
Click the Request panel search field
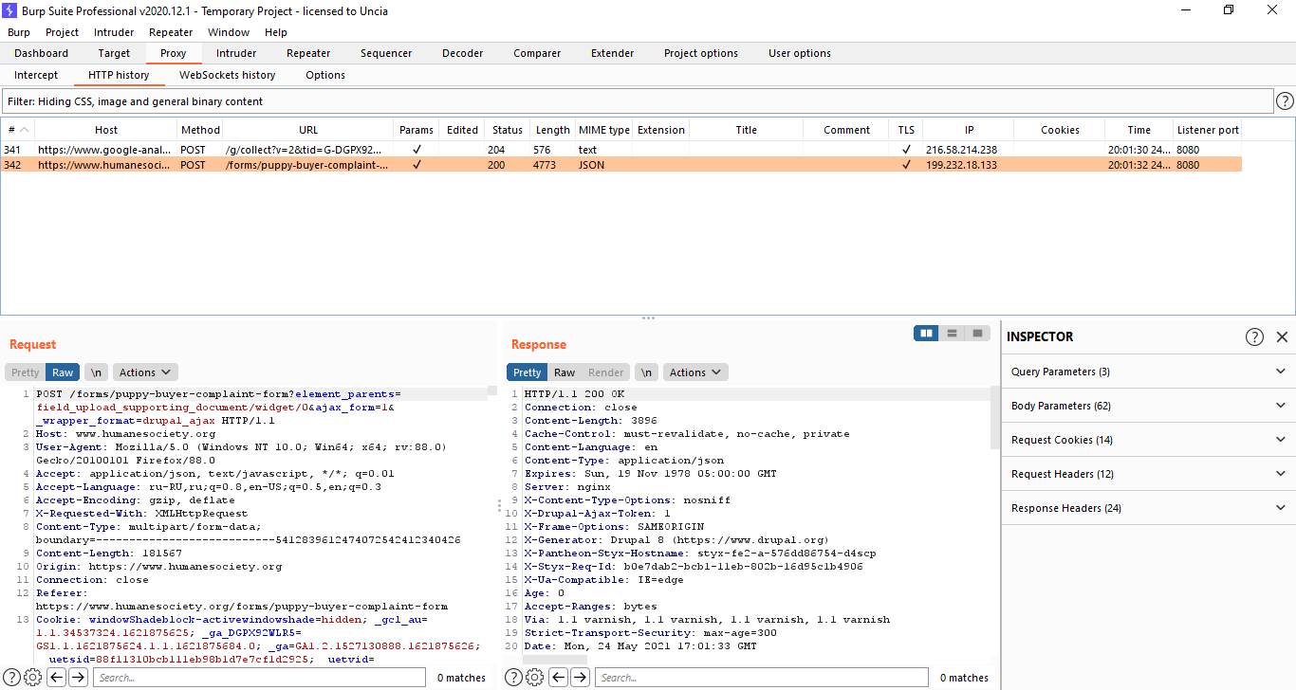[x=259, y=677]
